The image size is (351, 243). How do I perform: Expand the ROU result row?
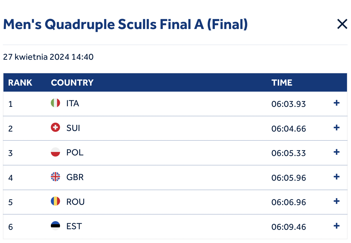(x=336, y=201)
